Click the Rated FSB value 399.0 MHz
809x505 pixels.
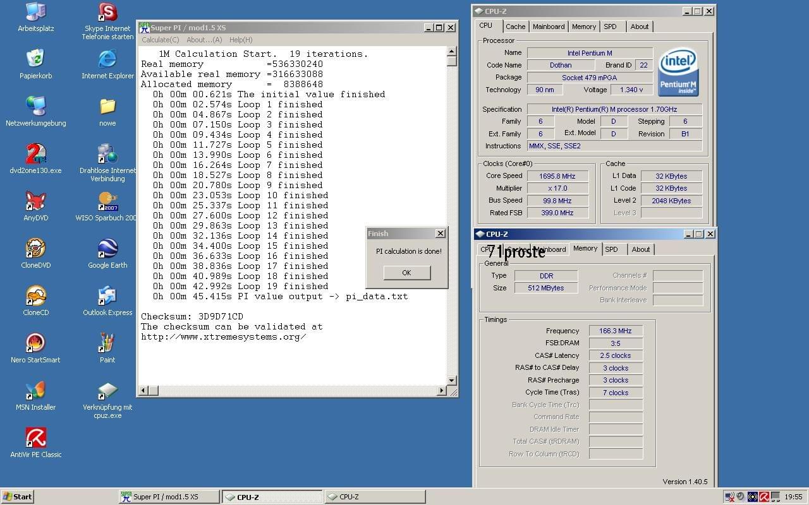(x=557, y=213)
